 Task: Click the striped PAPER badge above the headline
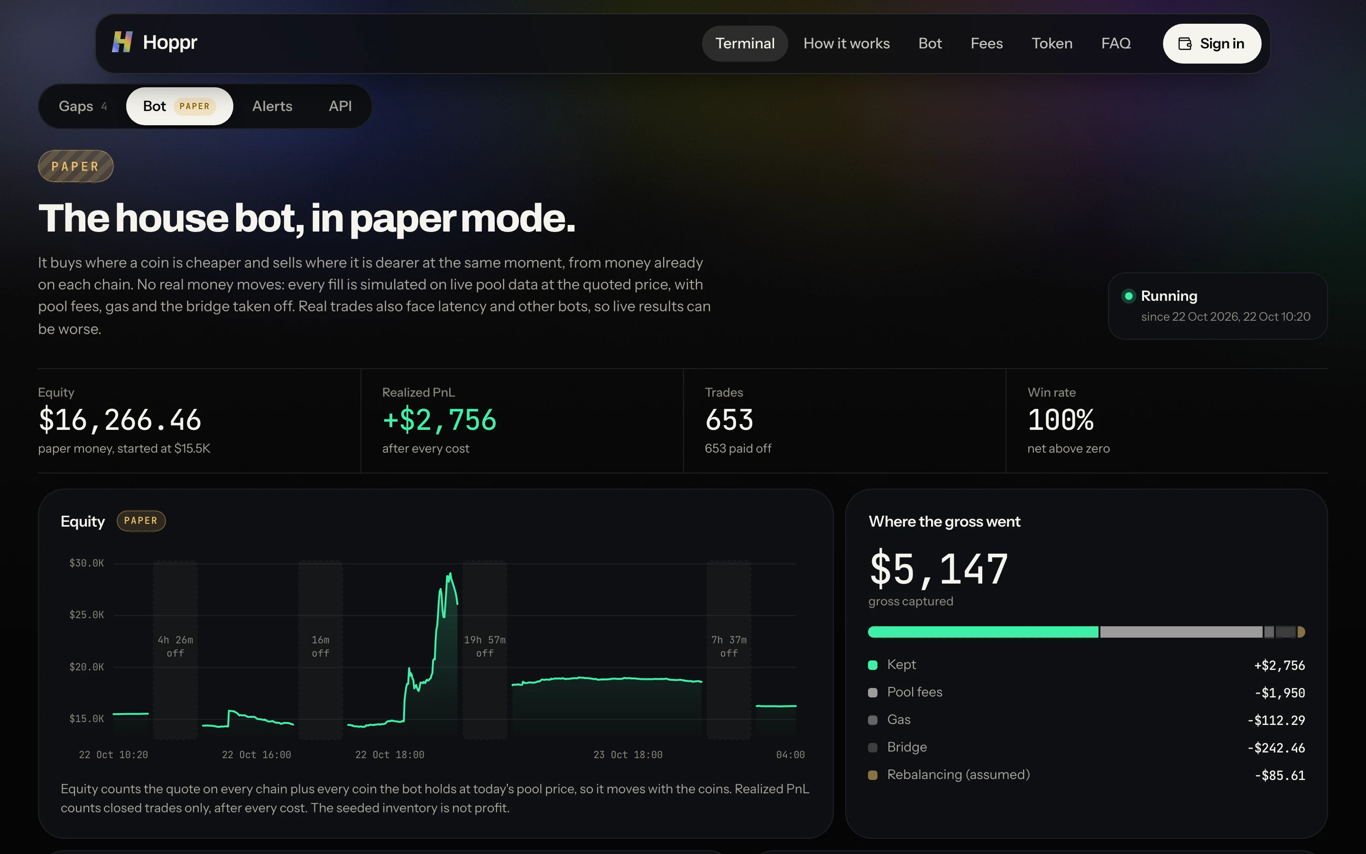click(x=75, y=166)
